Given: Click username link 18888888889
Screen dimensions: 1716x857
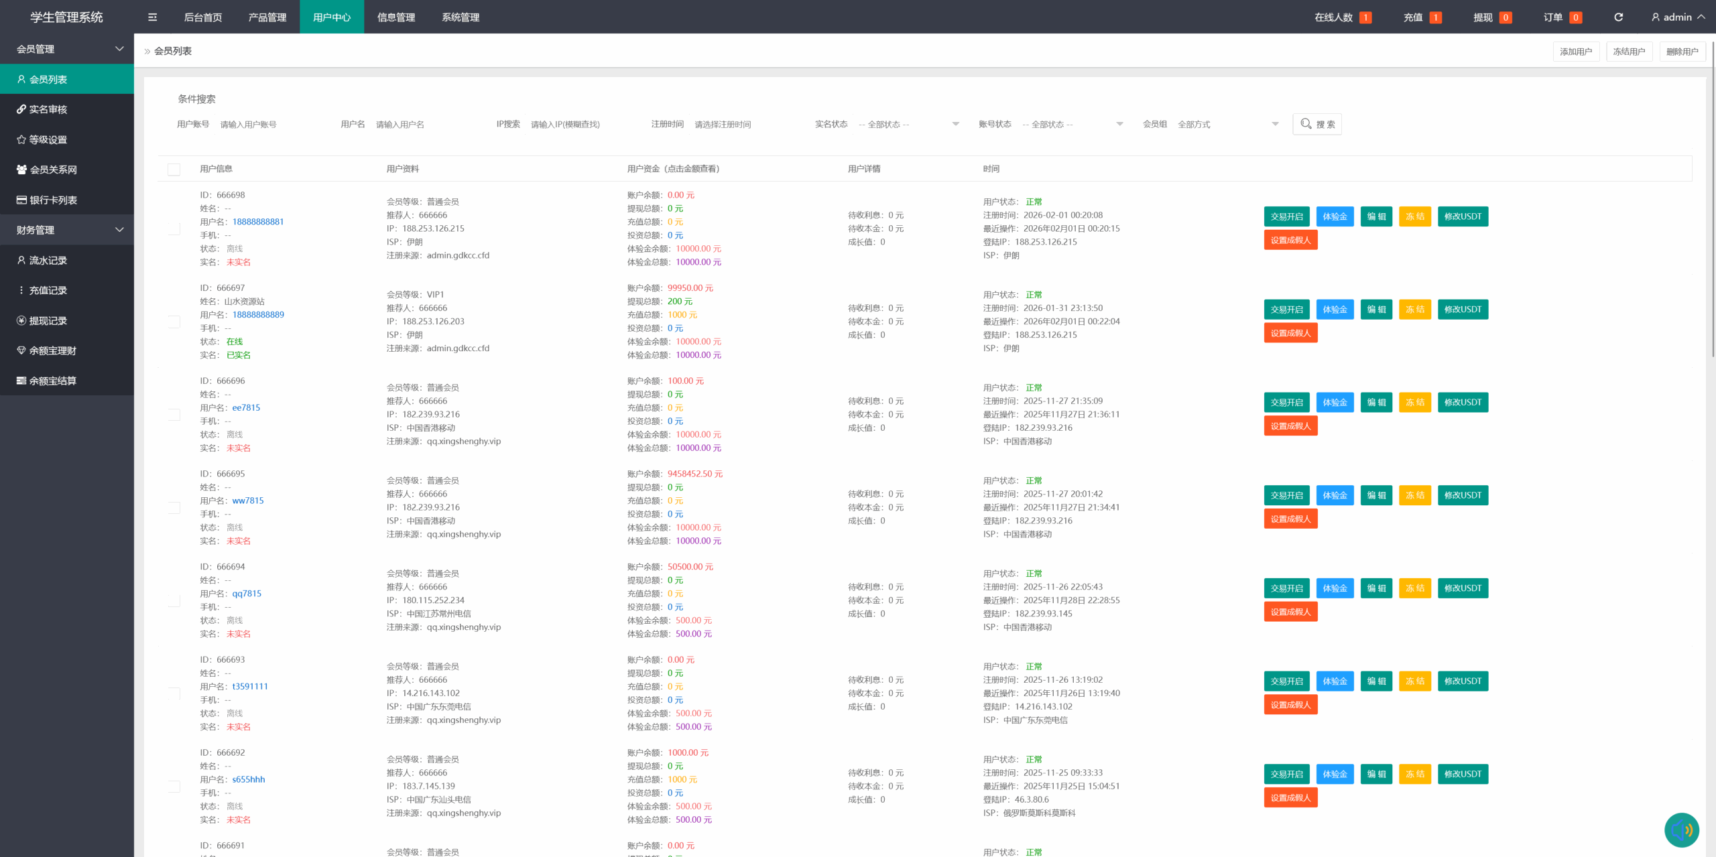Looking at the screenshot, I should click(258, 315).
